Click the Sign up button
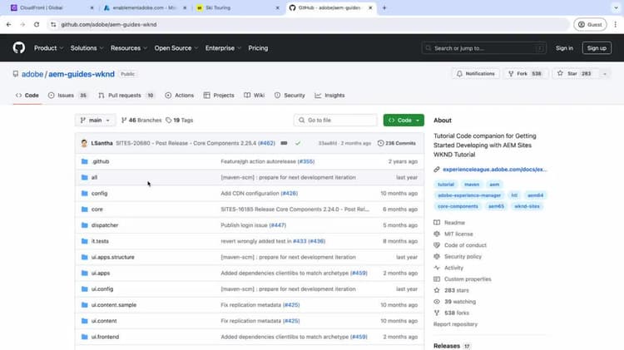 597,47
